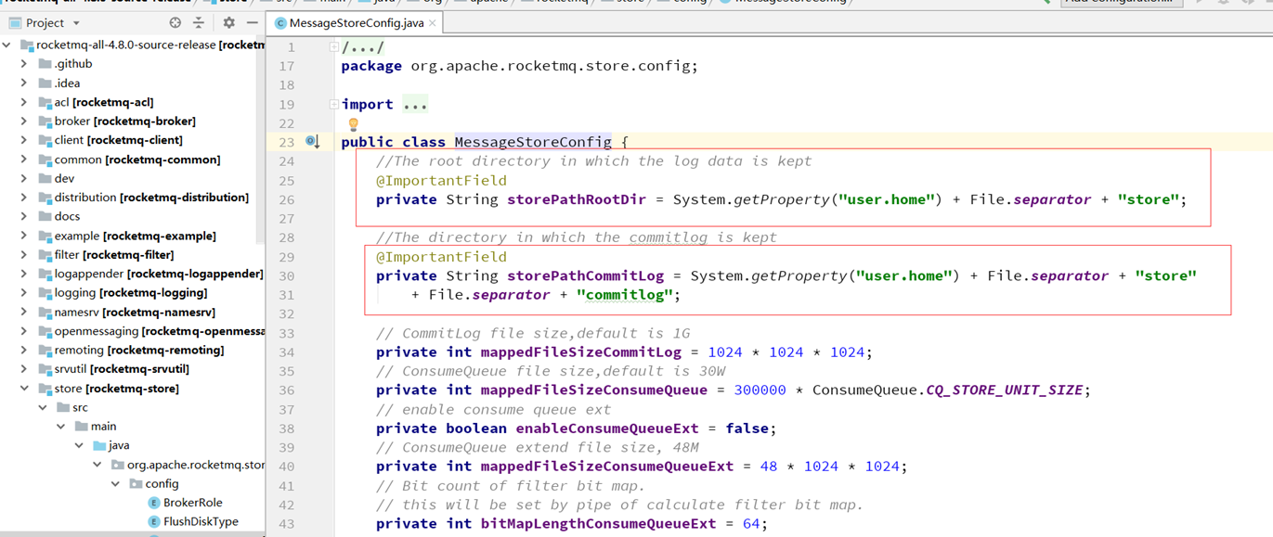This screenshot has height=537, width=1273.
Task: Expand the distribution module node
Action: [24, 198]
